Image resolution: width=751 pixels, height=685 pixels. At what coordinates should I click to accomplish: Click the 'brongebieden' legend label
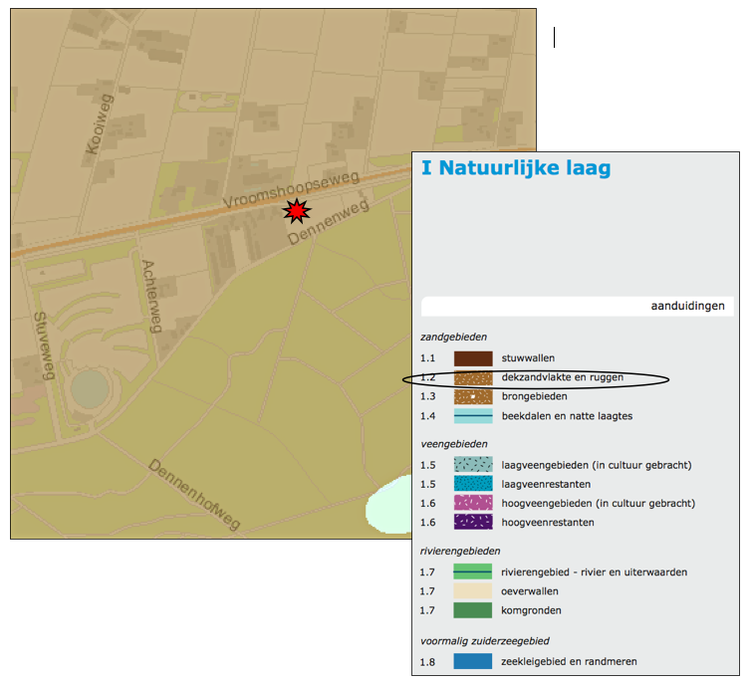click(x=534, y=396)
